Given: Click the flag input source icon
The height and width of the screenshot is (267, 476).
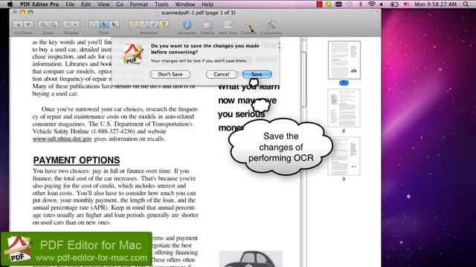Looking at the screenshot, I should tap(407, 4).
